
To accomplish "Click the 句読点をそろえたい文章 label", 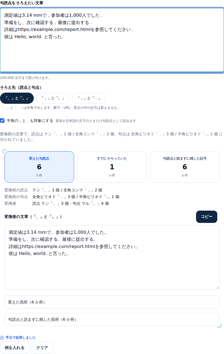I will (x=22, y=3).
